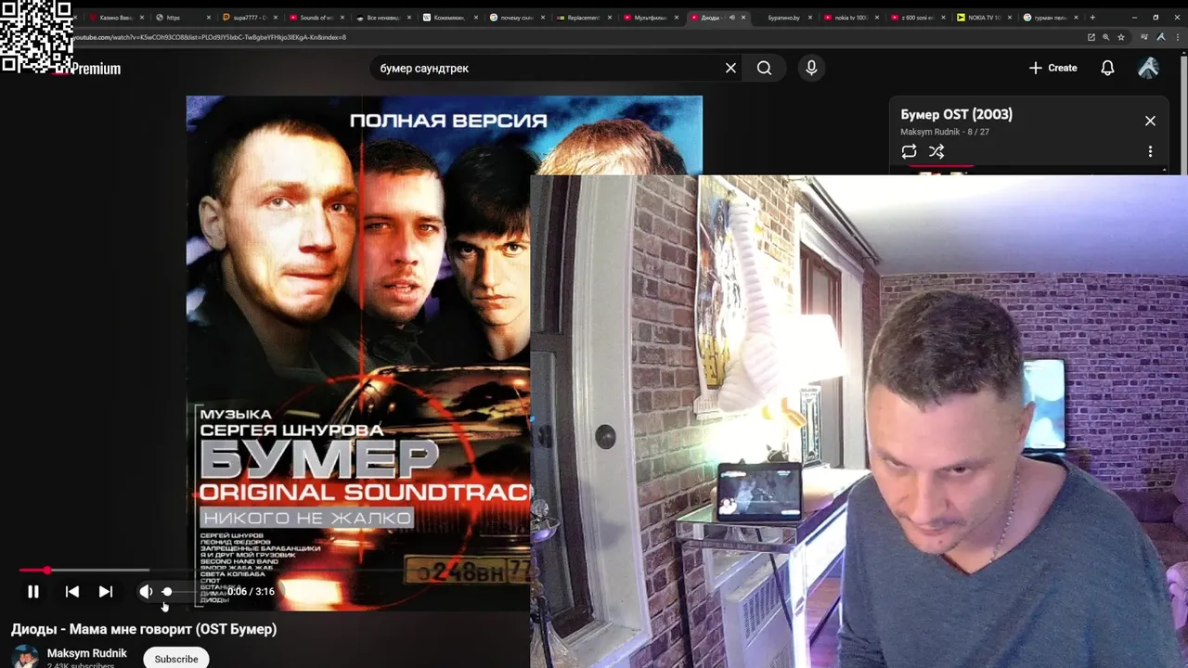Switch to the 'гурман пель' Google tab
1188x668 pixels.
[1050, 18]
